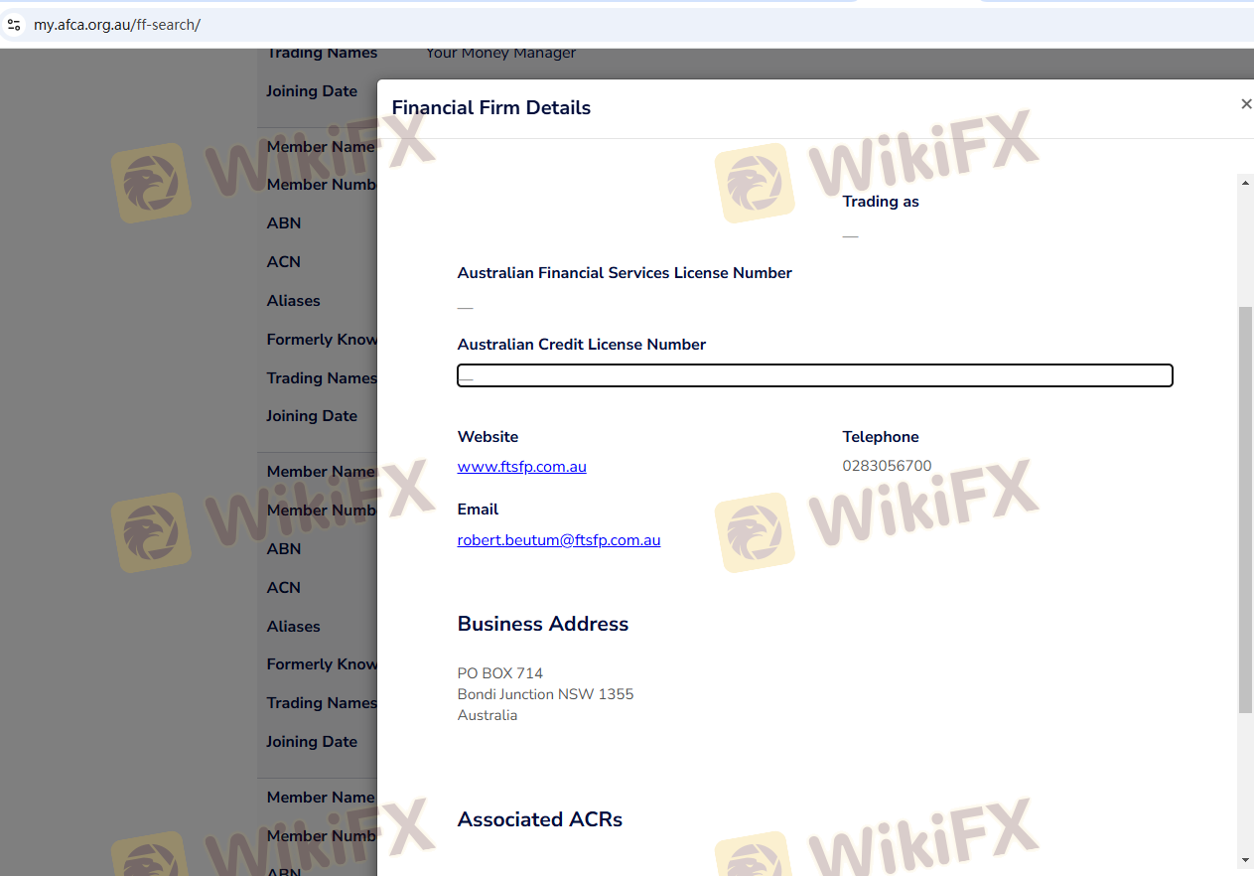The height and width of the screenshot is (876, 1254).
Task: Open the www.ftsfp.com.au website link
Action: pyautogui.click(x=521, y=466)
